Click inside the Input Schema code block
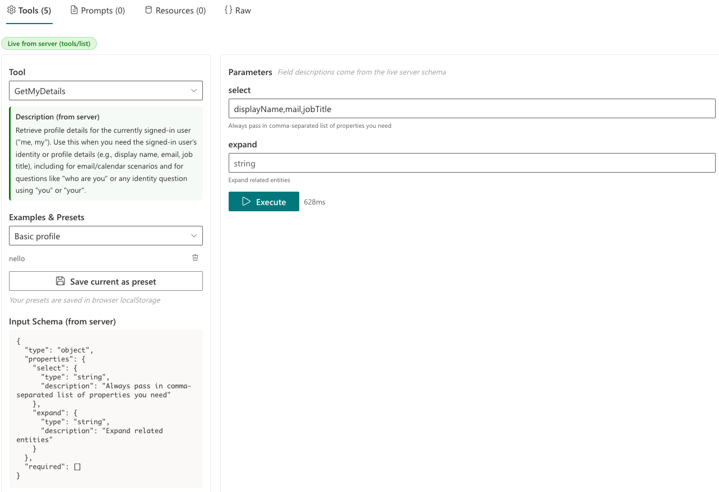This screenshot has height=492, width=719. tap(105, 408)
